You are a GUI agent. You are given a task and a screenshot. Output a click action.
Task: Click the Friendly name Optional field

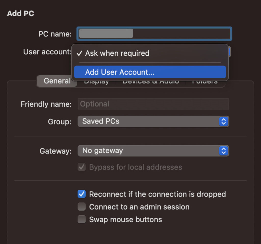point(153,104)
